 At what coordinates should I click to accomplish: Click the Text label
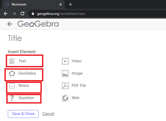(x=22, y=61)
